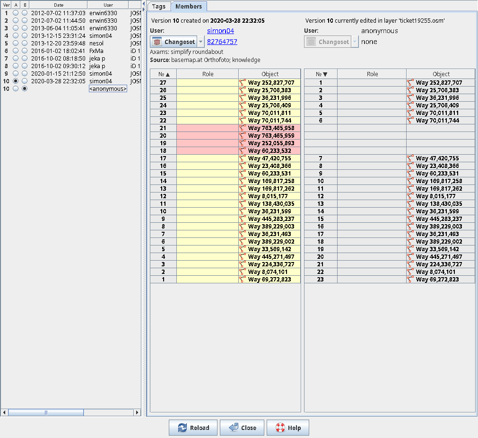Click Way 70,011,811 icon in member row 23

[x=243, y=113]
